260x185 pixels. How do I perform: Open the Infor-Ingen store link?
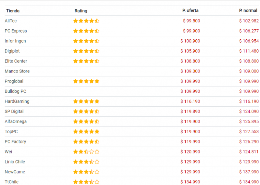pyautogui.click(x=15, y=41)
